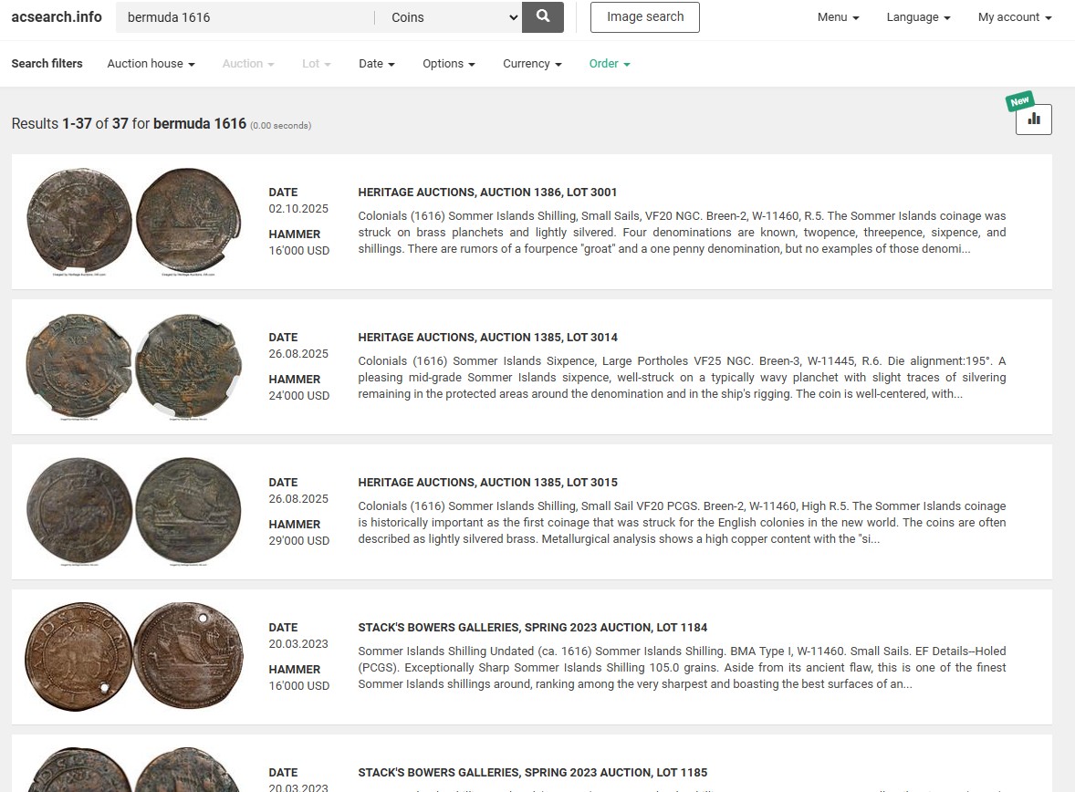Open Heritage Auctions lot 3001 coin thumbnail

point(134,221)
